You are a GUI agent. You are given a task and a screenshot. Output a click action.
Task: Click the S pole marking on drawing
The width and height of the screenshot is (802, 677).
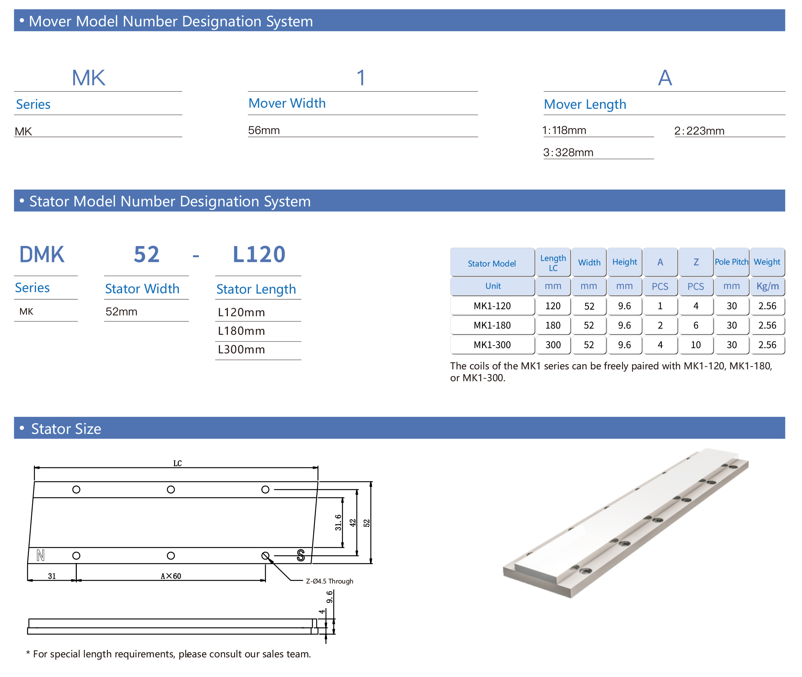pos(301,555)
